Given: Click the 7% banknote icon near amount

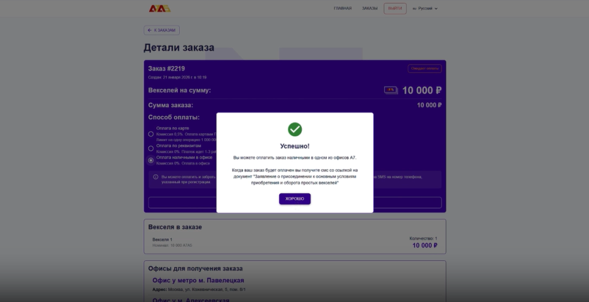Looking at the screenshot, I should tap(391, 90).
